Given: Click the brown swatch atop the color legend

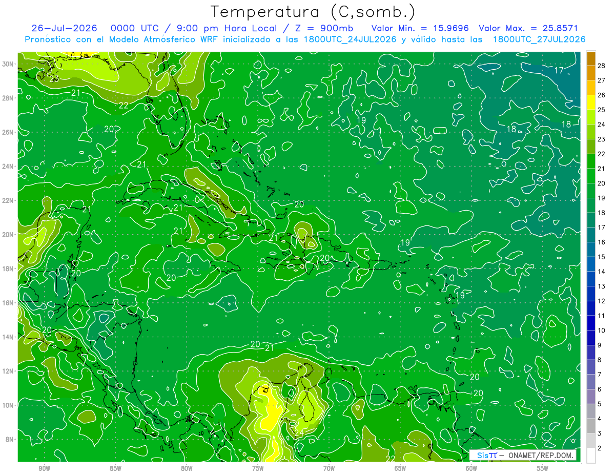Looking at the screenshot, I should click(591, 58).
